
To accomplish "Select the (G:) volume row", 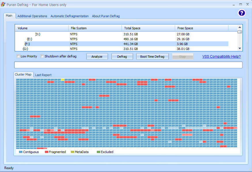I will (122, 49).
